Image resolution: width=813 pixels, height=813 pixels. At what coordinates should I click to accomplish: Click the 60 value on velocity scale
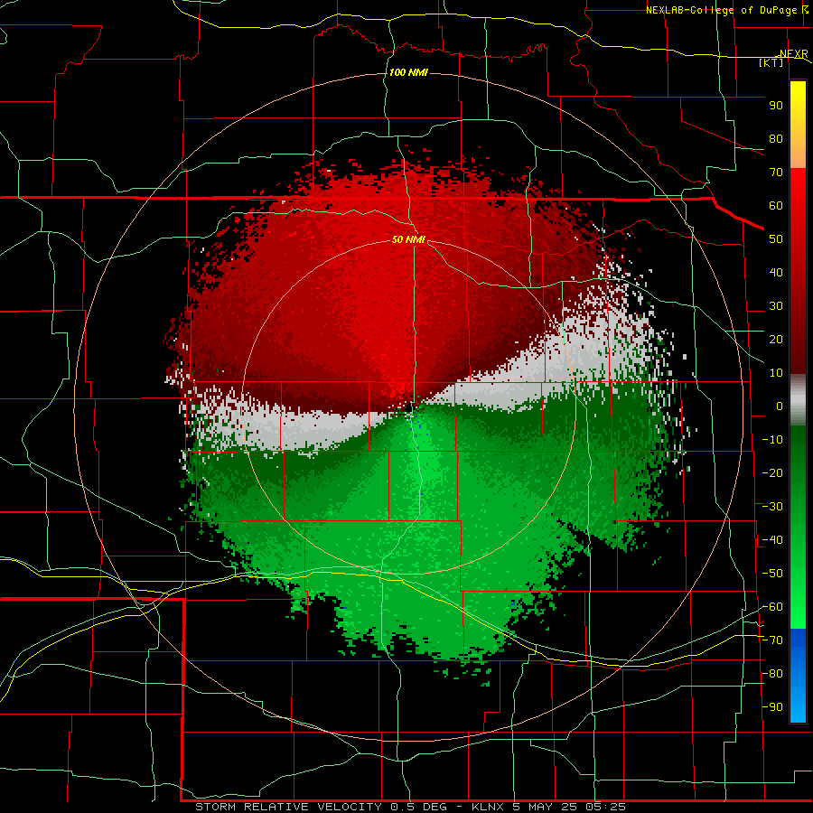coord(776,205)
